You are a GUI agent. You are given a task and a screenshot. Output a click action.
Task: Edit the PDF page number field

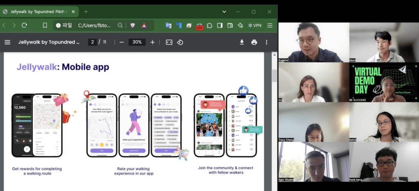tap(92, 42)
